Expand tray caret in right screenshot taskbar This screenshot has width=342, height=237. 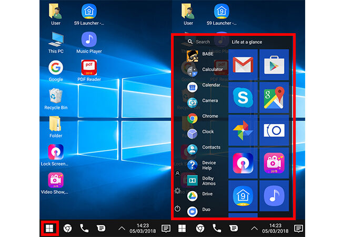point(254,229)
